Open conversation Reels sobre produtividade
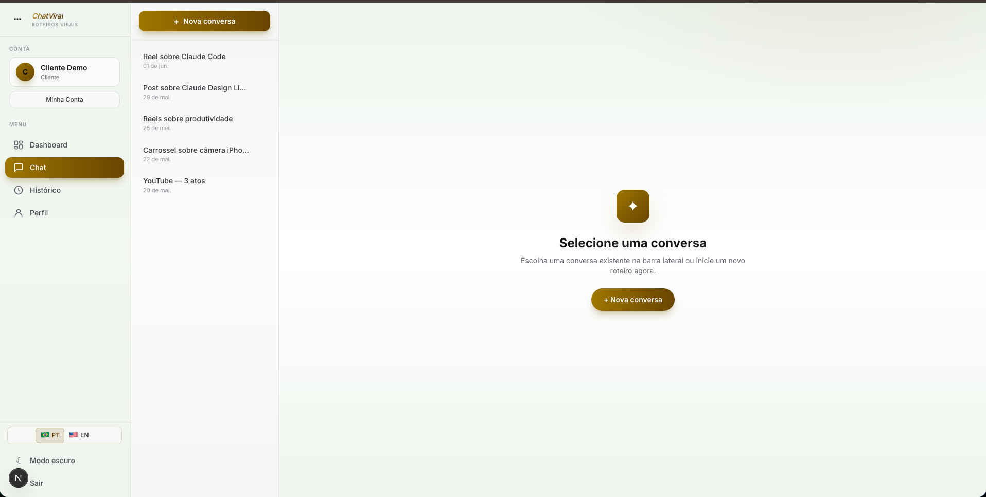The image size is (986, 497). (204, 123)
